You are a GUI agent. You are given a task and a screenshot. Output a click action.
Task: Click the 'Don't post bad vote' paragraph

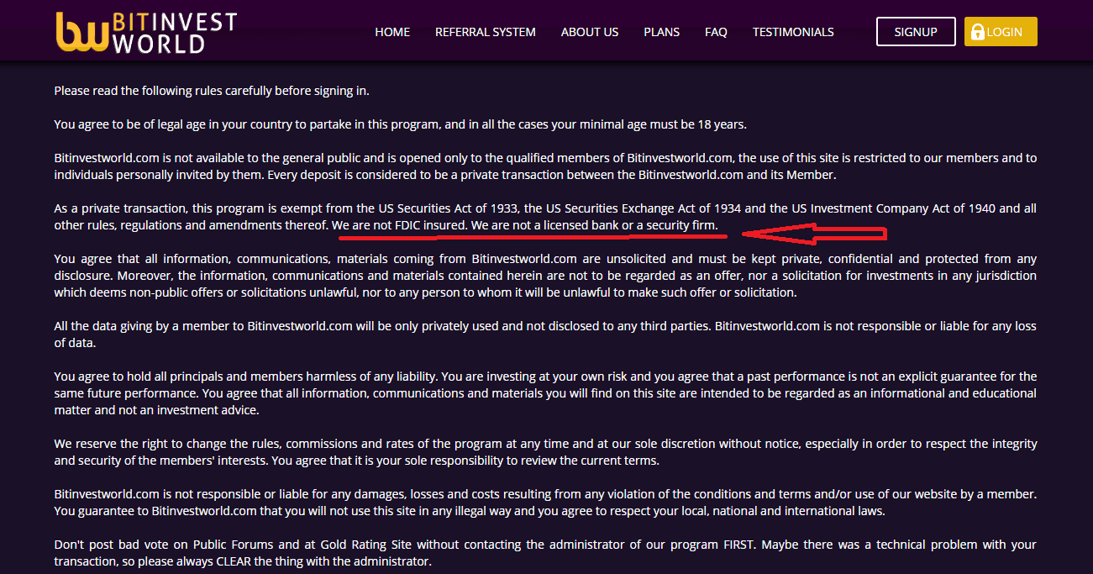point(545,553)
